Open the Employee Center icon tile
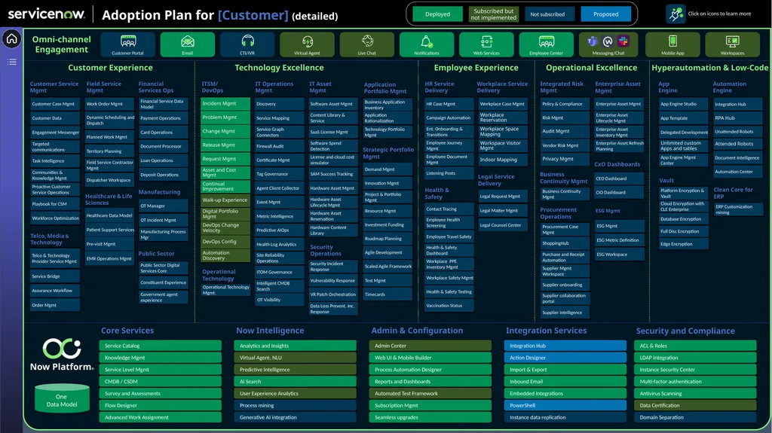 [546, 44]
